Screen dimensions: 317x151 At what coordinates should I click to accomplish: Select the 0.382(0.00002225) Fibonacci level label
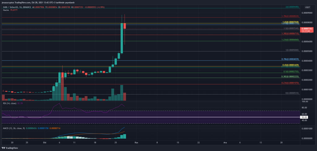[290, 77]
